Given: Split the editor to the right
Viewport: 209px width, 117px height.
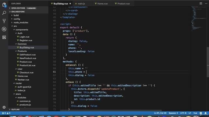Looking at the screenshot, I should click(x=201, y=4).
